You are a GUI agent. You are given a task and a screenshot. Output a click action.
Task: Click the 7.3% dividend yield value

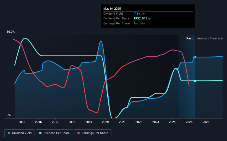point(137,14)
